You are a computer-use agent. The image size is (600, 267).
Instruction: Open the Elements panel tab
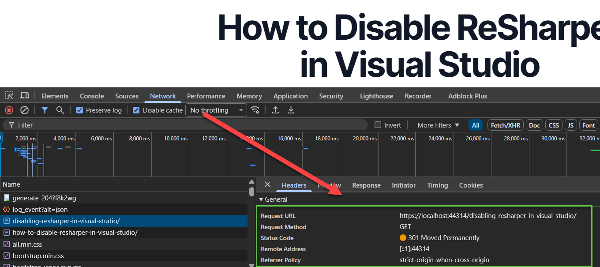pyautogui.click(x=55, y=96)
